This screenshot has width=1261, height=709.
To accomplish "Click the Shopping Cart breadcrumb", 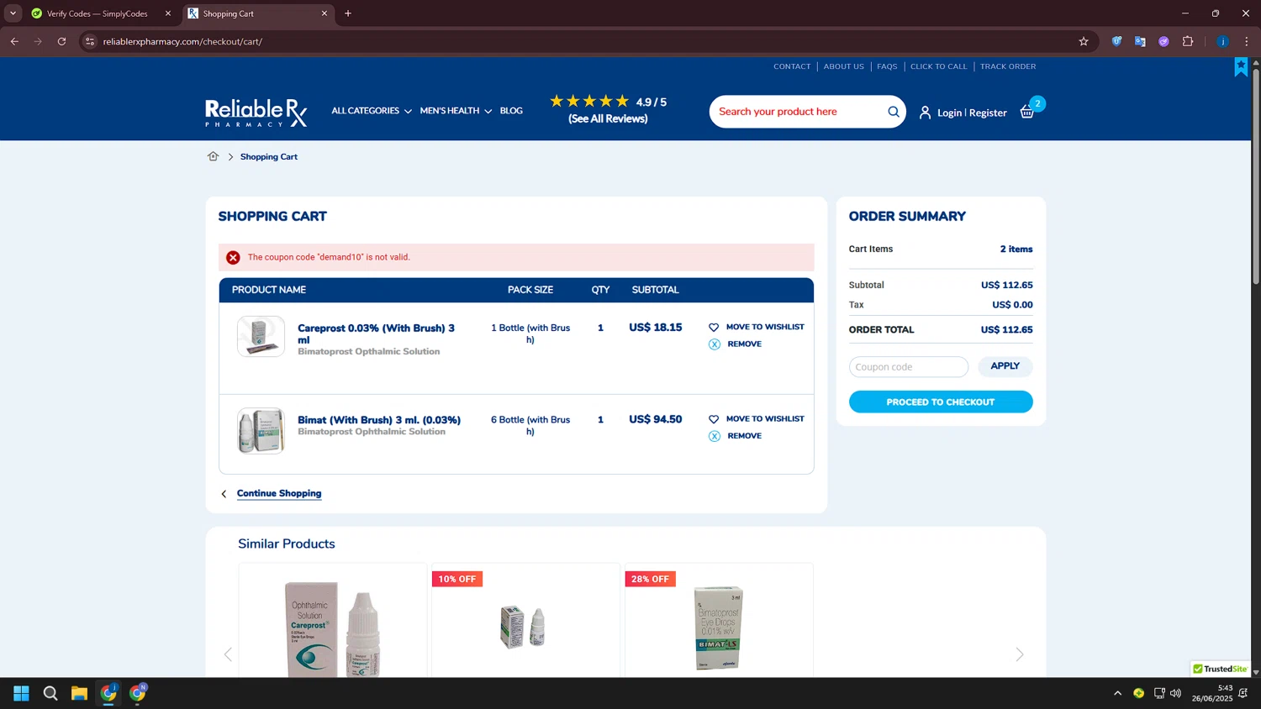I will [x=269, y=157].
